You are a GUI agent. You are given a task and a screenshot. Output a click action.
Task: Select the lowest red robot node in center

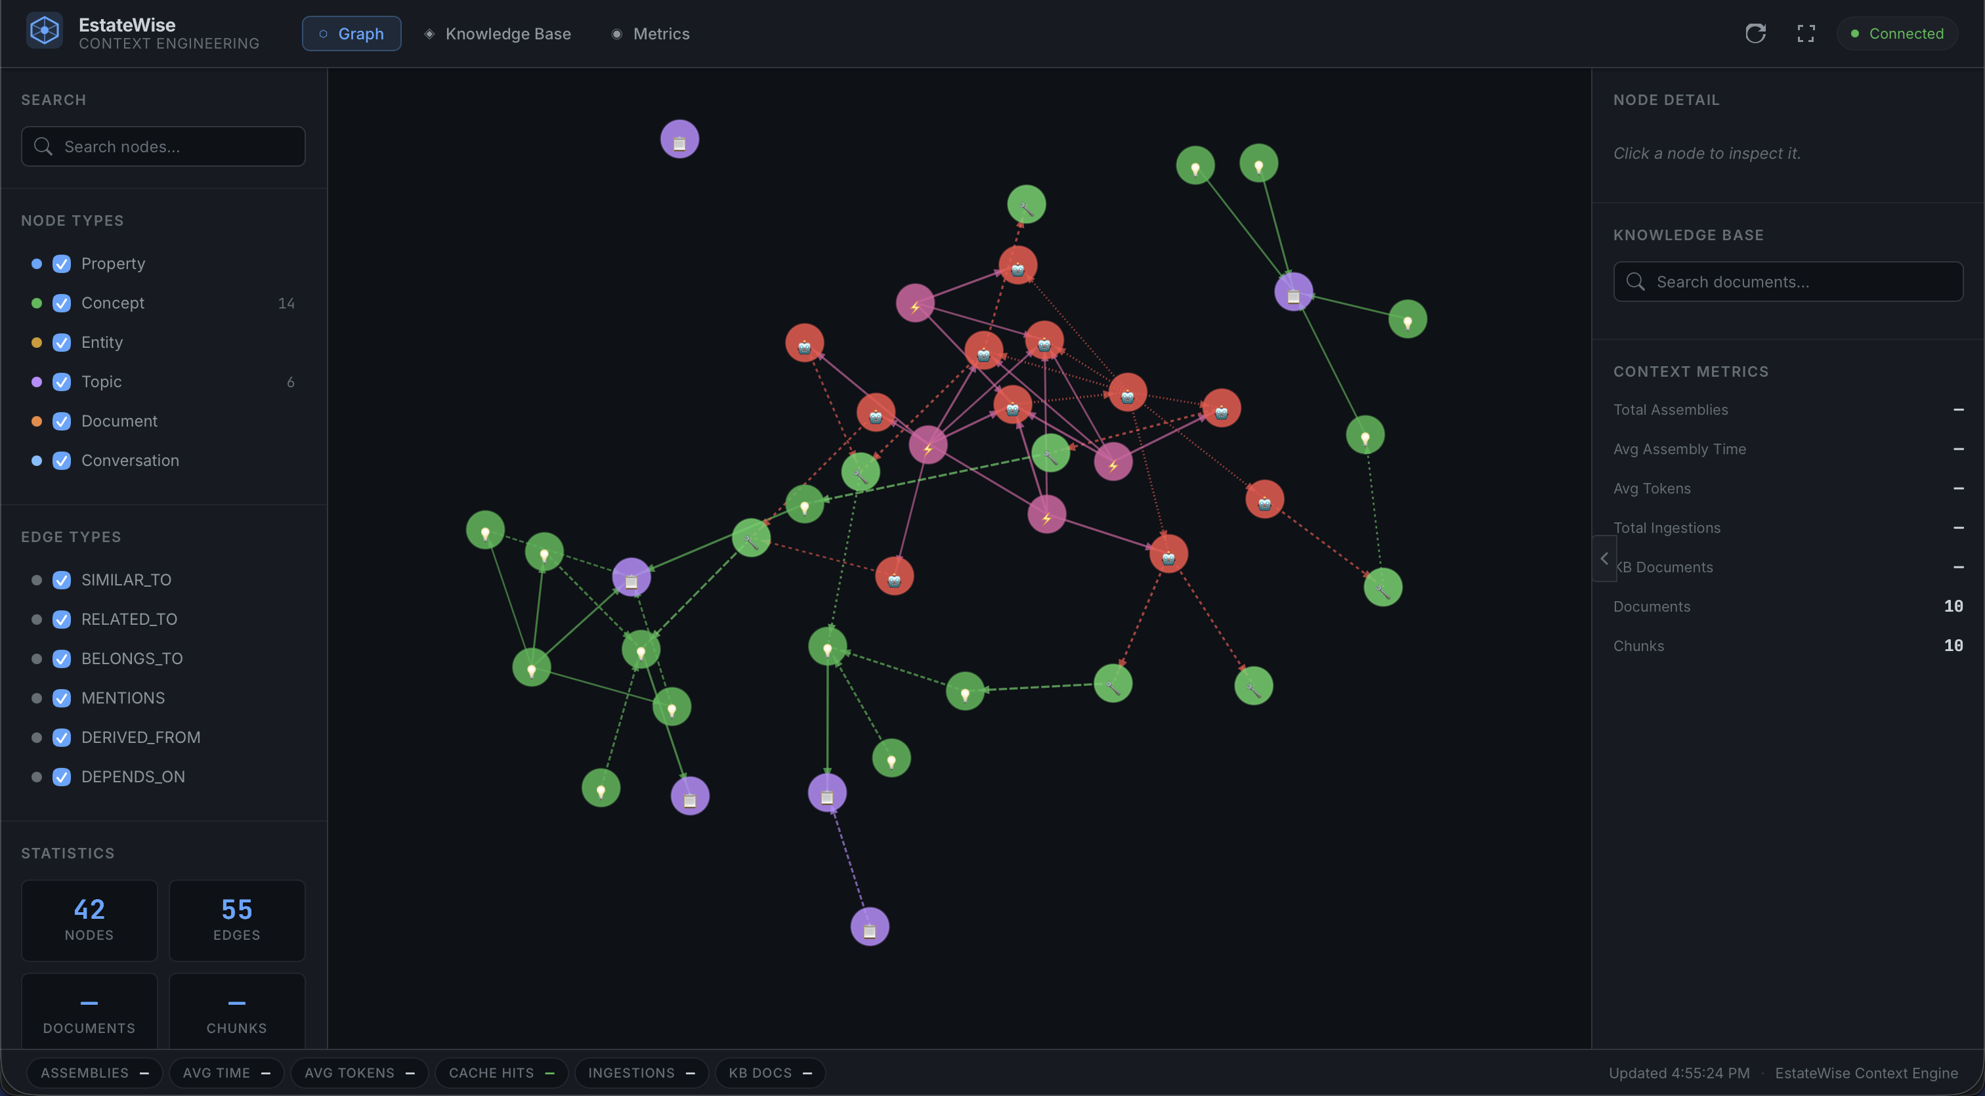pos(895,576)
